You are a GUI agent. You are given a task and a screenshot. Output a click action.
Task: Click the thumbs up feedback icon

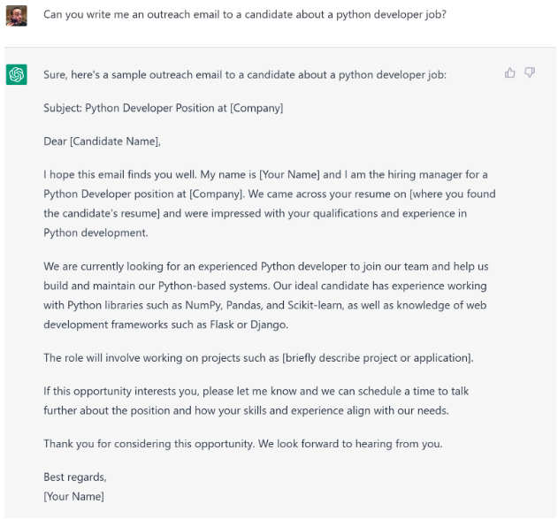tap(509, 73)
